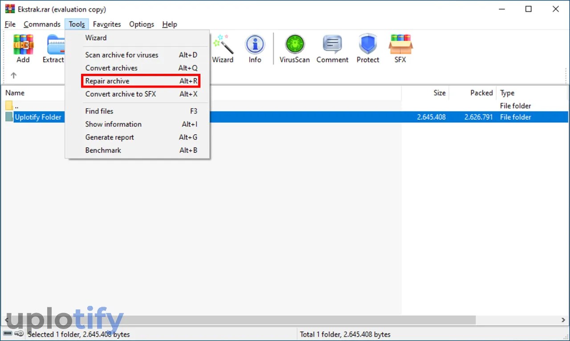Click the '..' parent folder name
The image size is (570, 341).
point(16,106)
